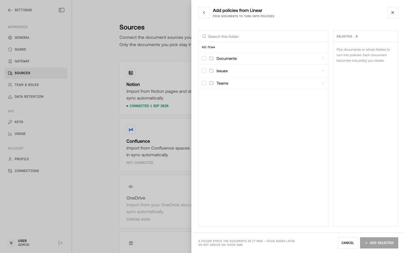Open Data Retention settings
Viewport: 405px width, 253px height.
pos(36,97)
